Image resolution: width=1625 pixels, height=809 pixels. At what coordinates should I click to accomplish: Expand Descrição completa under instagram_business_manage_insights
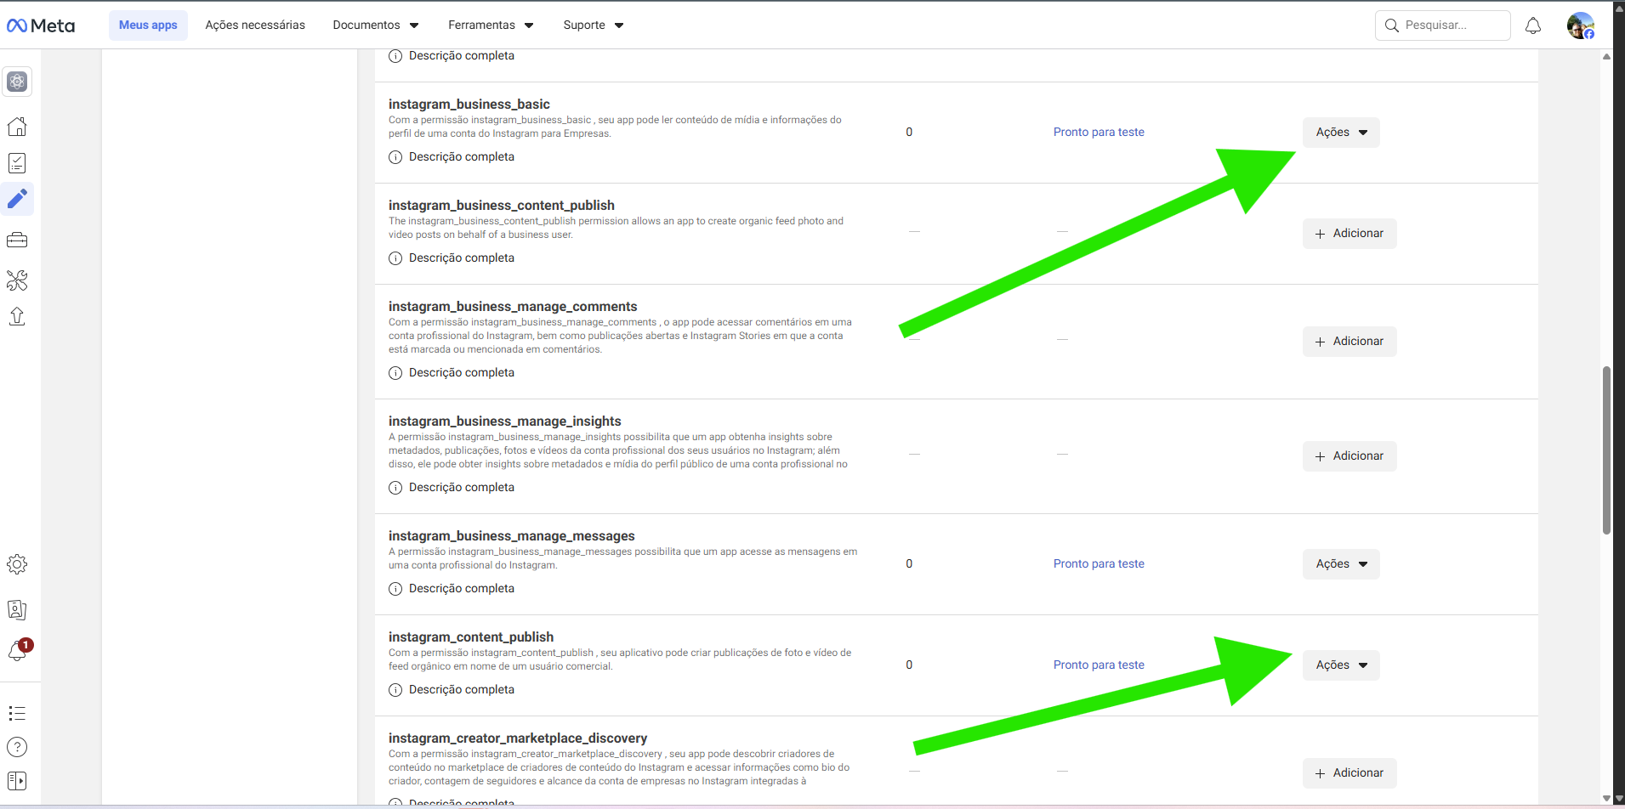[x=461, y=488]
